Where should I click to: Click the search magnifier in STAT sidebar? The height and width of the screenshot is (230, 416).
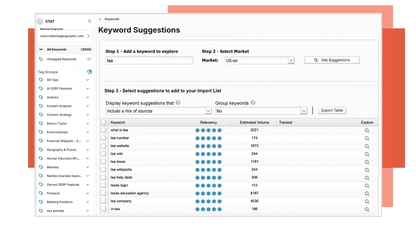[x=89, y=22]
